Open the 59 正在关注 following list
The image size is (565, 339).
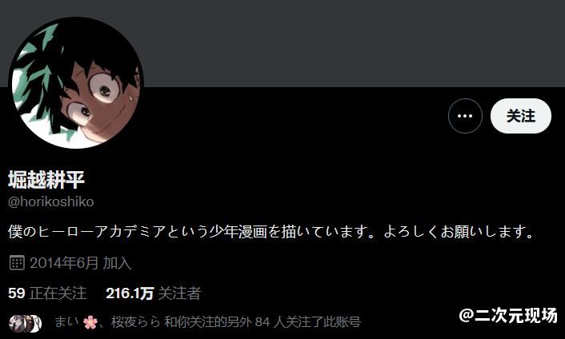[x=47, y=293]
